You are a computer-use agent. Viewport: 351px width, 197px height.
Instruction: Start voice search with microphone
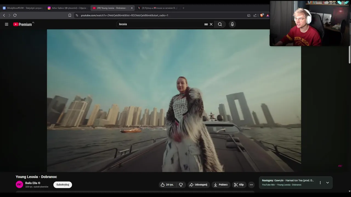pos(232,24)
